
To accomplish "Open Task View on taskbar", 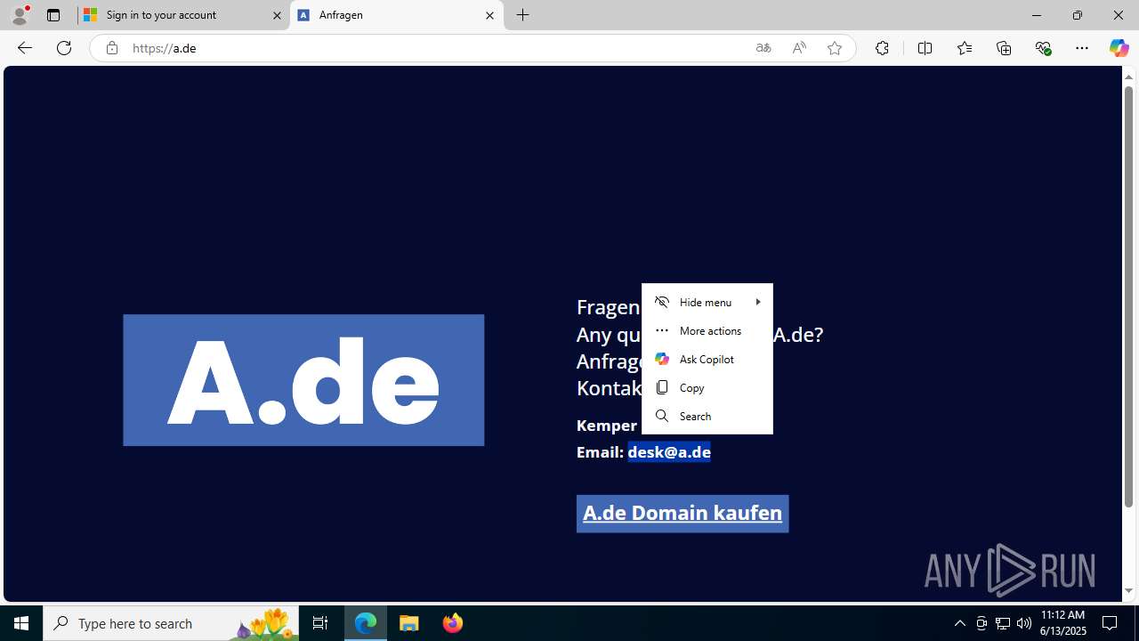I will 320,623.
